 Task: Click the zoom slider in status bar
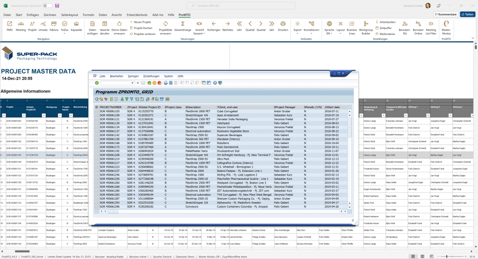point(448,256)
